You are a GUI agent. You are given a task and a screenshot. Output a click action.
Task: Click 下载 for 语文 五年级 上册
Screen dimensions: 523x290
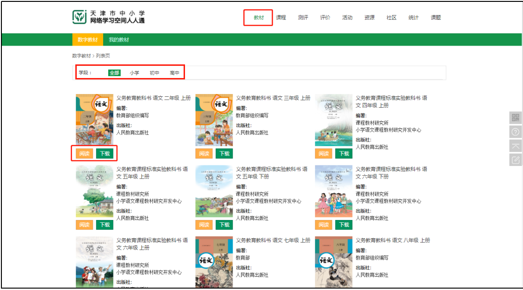point(105,225)
